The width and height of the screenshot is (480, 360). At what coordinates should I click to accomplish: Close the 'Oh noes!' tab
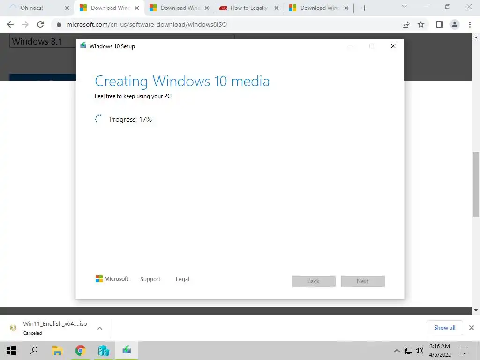click(x=67, y=8)
